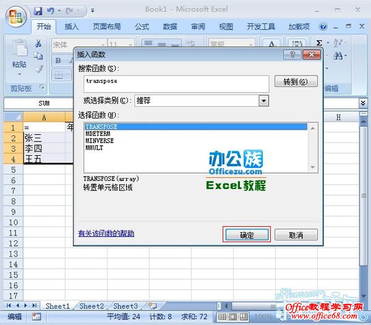Open the 数据 ribbon tab
This screenshot has height=325, width=371.
tap(170, 27)
